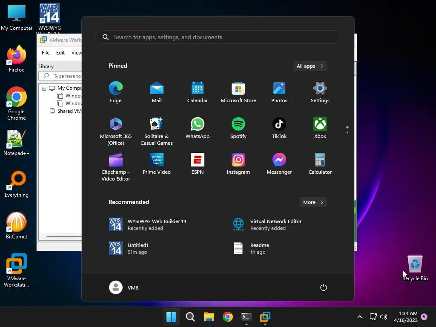Select My Computer desktop icon
This screenshot has height=327, width=436.
17,18
